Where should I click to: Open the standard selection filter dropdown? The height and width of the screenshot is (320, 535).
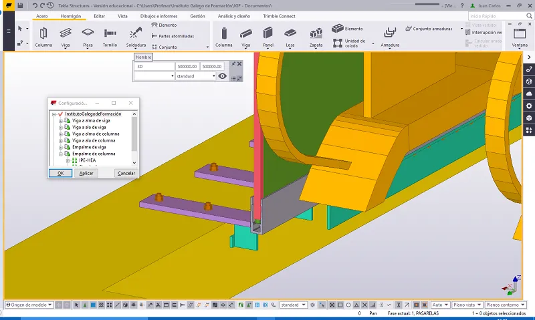pos(293,305)
